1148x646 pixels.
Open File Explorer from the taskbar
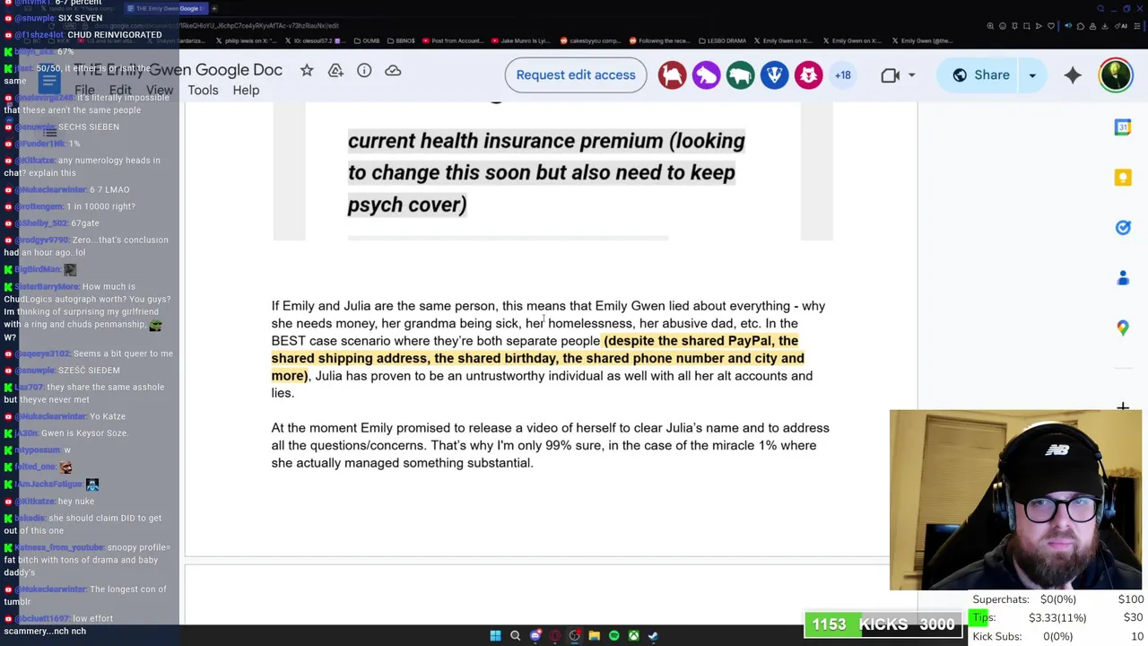point(594,636)
